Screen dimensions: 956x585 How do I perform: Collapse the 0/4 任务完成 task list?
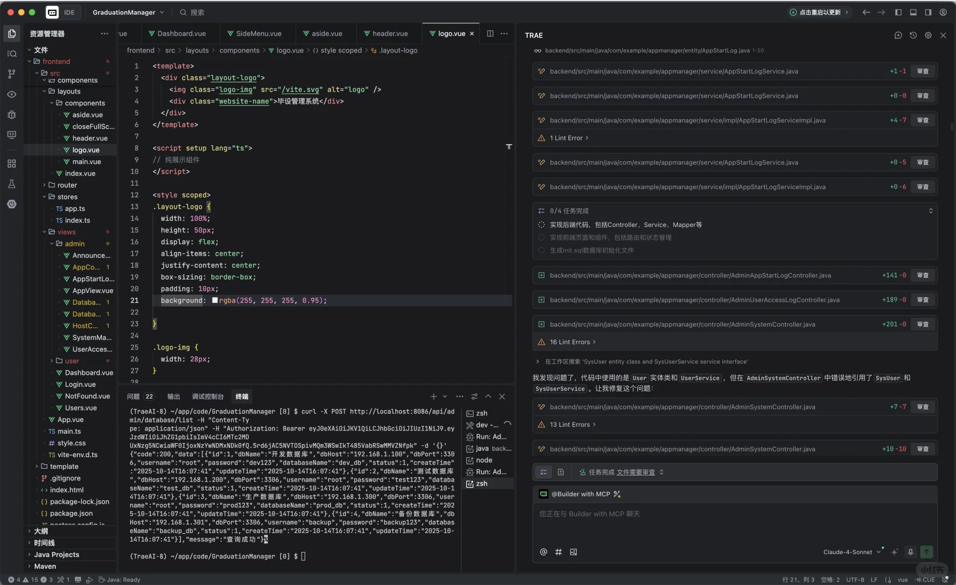pos(931,211)
